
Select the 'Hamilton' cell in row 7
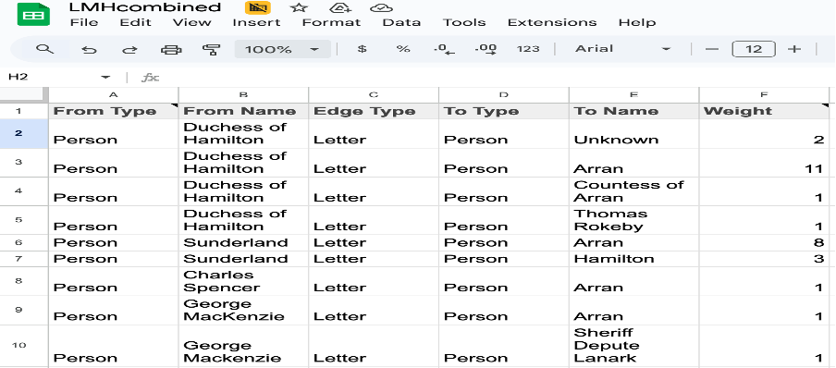(633, 259)
